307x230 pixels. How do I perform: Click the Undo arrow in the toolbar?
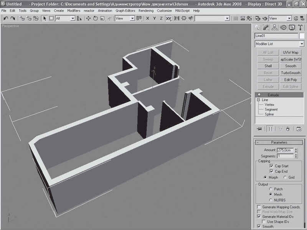tap(5, 18)
